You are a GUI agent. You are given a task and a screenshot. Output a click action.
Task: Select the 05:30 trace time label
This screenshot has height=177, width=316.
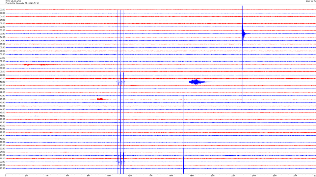[x=2, y=48]
